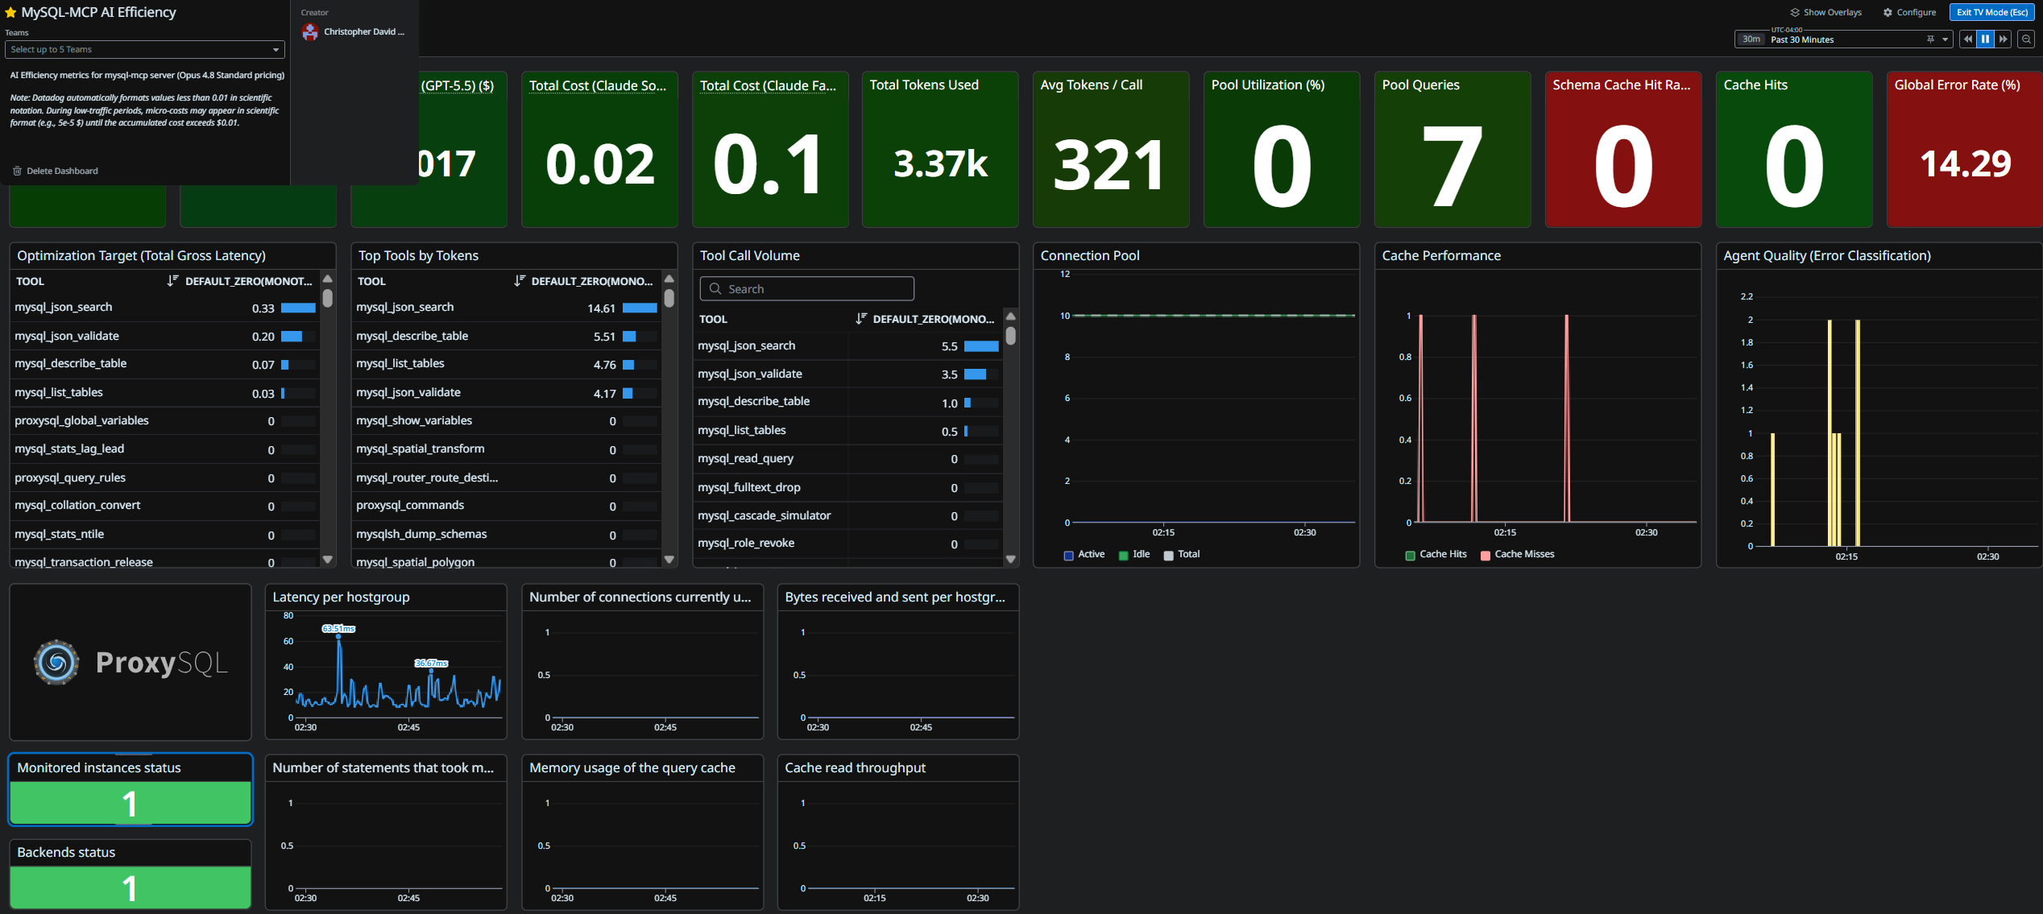The height and width of the screenshot is (914, 2043).
Task: Click the Show Overlays label
Action: pyautogui.click(x=1833, y=12)
